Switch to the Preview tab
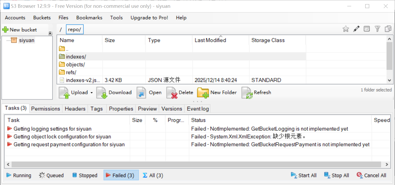The width and height of the screenshot is (395, 185). click(147, 109)
